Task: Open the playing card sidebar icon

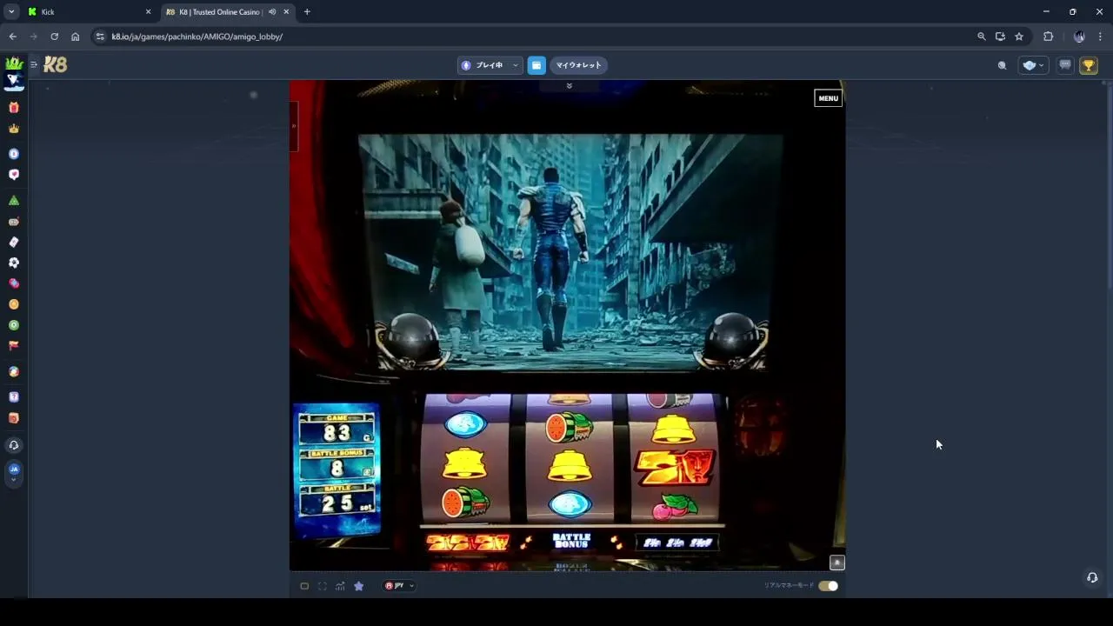Action: tap(13, 242)
